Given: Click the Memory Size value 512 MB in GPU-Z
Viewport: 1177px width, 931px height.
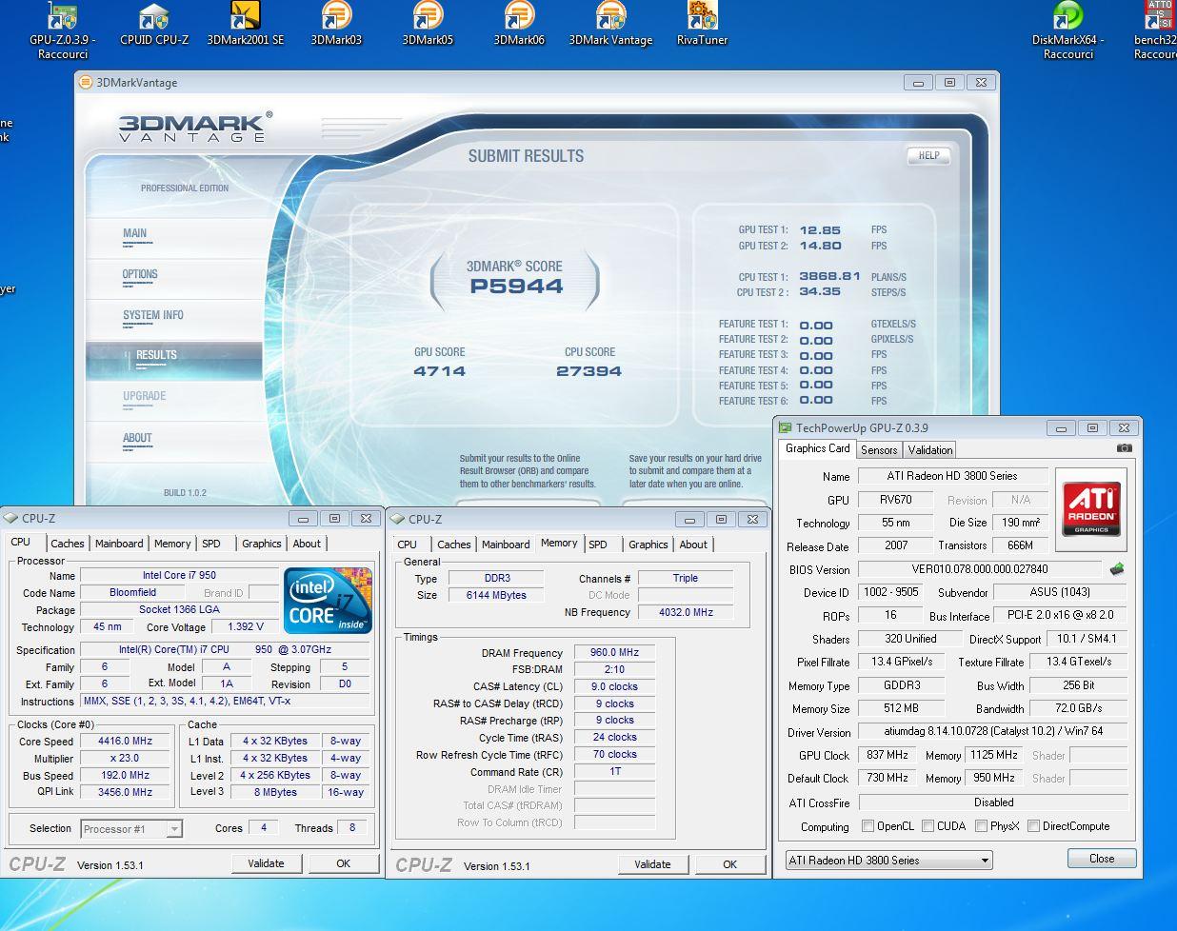Looking at the screenshot, I should point(901,708).
